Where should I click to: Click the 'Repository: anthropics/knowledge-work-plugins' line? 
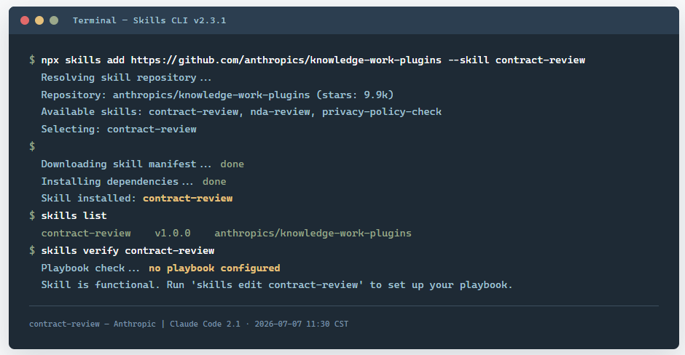point(217,95)
